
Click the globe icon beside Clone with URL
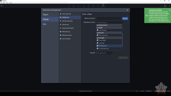point(61,14)
